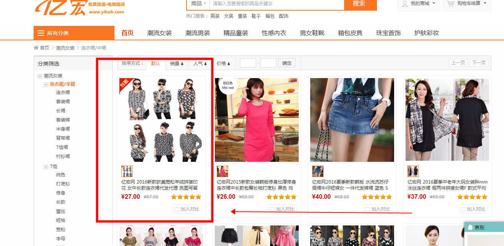
Task: Open the shopping cart icon
Action: (x=451, y=3)
